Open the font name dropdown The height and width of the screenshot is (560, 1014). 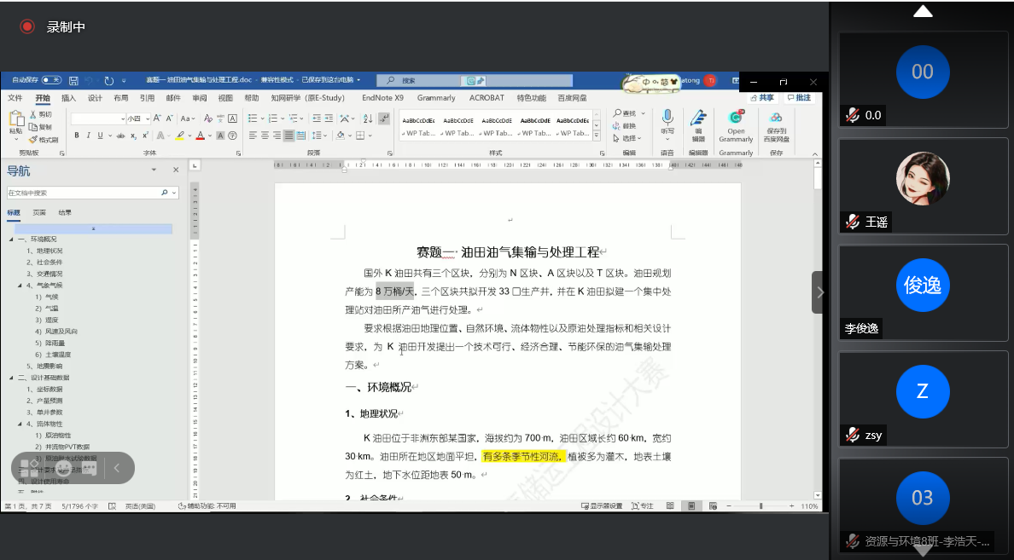coord(122,118)
